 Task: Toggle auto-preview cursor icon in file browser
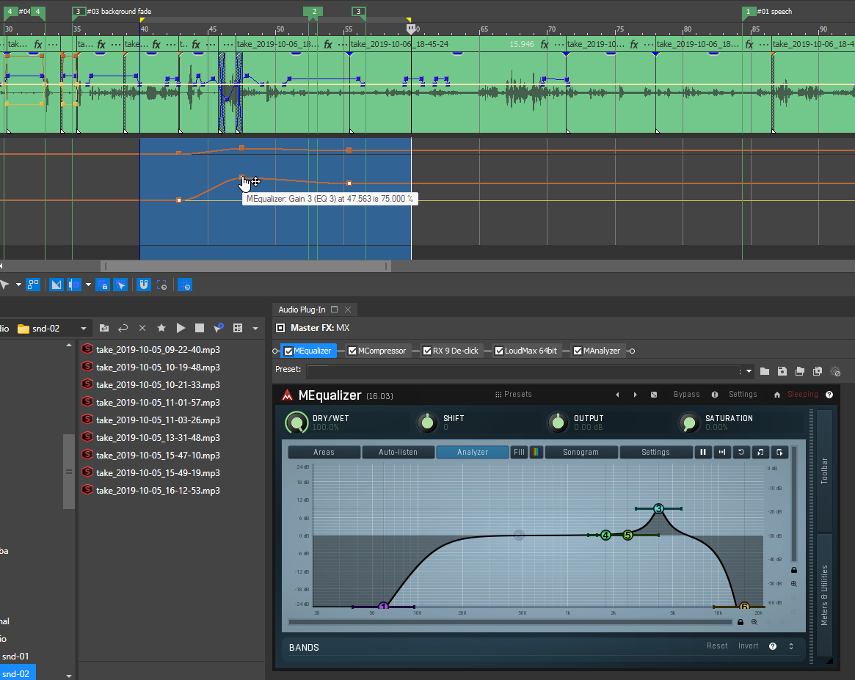(x=219, y=328)
